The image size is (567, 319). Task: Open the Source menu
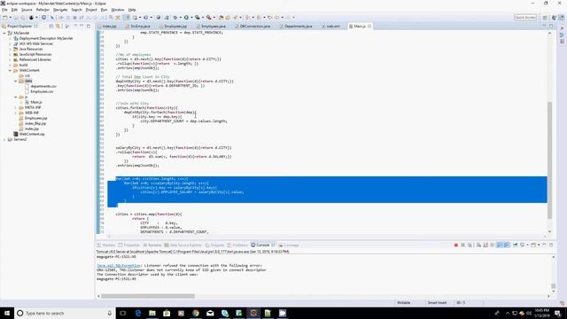(x=27, y=10)
